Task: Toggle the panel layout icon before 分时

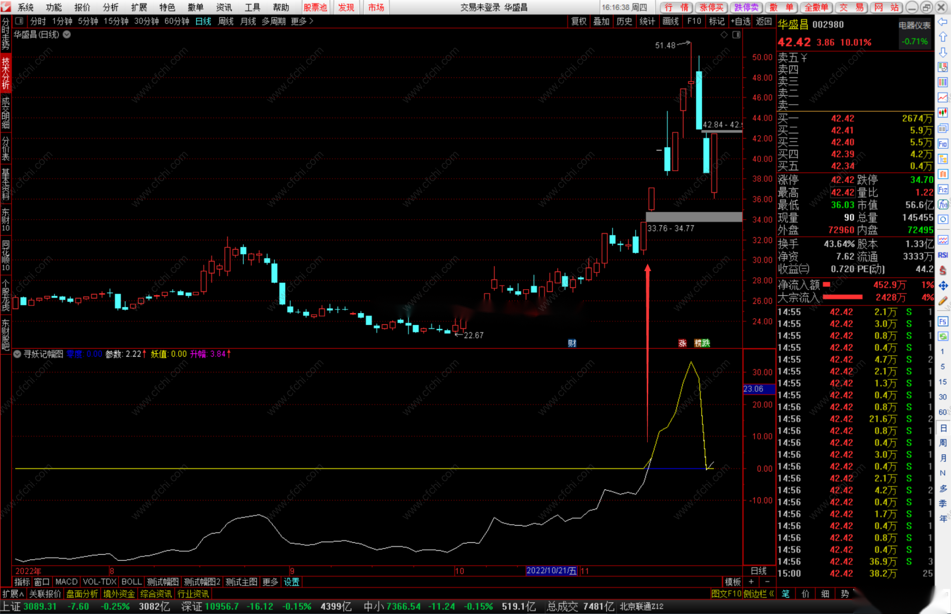Action: (x=19, y=21)
